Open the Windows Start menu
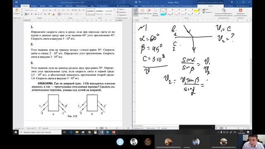The width and height of the screenshot is (265, 149). (x=16, y=132)
